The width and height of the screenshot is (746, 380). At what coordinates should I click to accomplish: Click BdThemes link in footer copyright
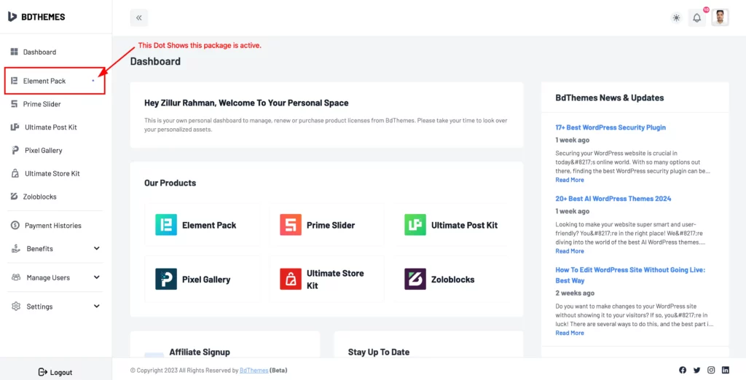click(x=254, y=370)
